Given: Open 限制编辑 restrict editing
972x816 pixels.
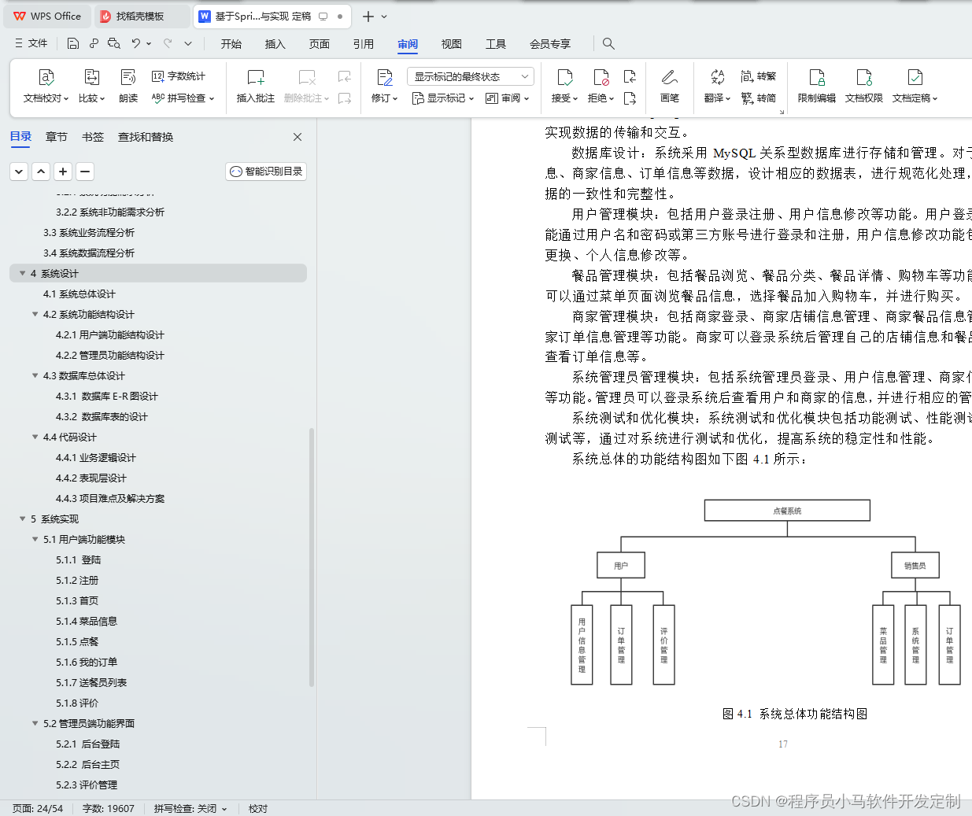Looking at the screenshot, I should tap(817, 87).
